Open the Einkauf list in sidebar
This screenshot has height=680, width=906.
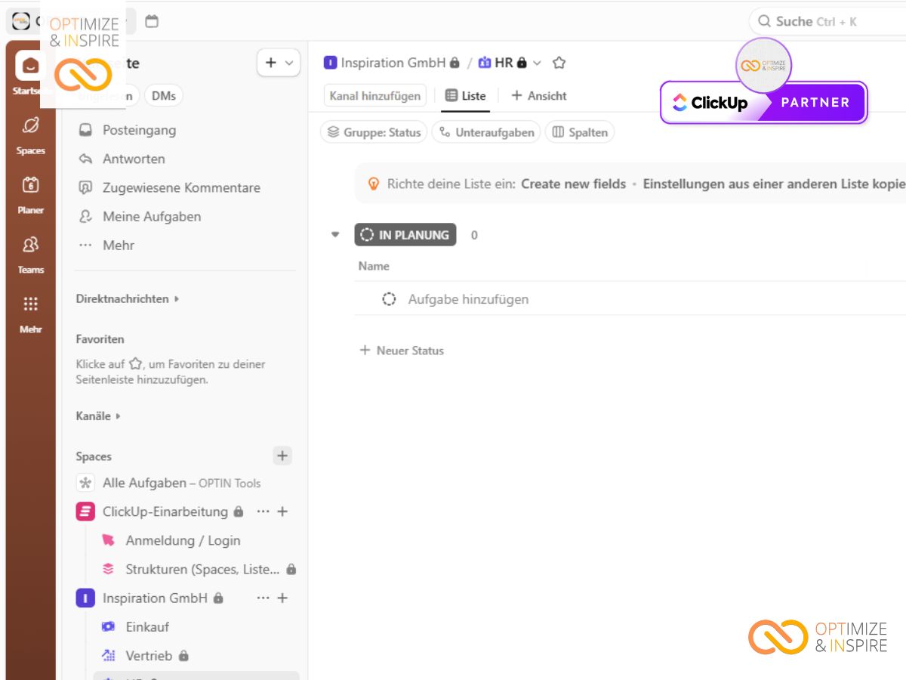click(147, 627)
